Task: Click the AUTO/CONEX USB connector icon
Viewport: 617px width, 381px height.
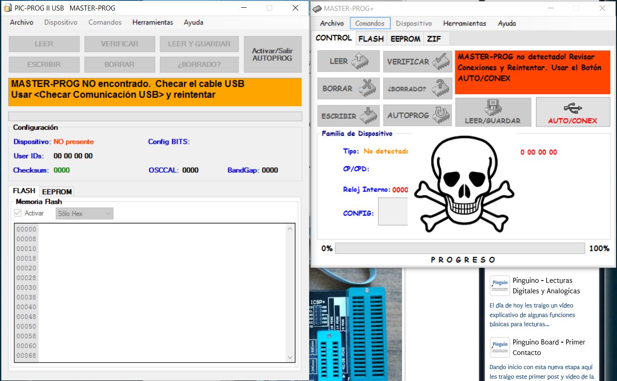Action: (x=573, y=107)
